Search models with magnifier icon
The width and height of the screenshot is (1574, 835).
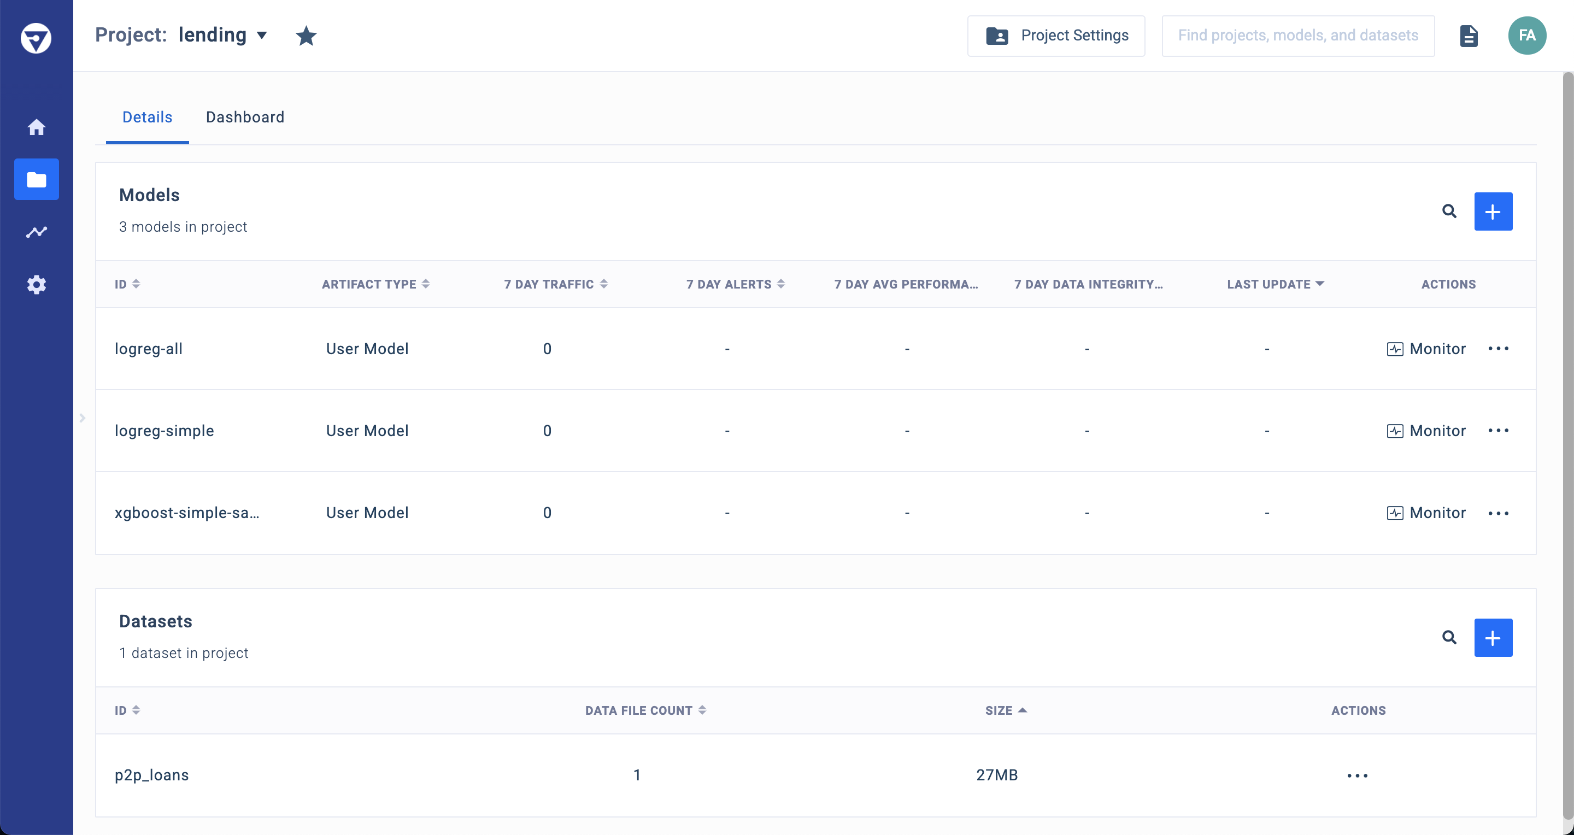click(x=1449, y=211)
